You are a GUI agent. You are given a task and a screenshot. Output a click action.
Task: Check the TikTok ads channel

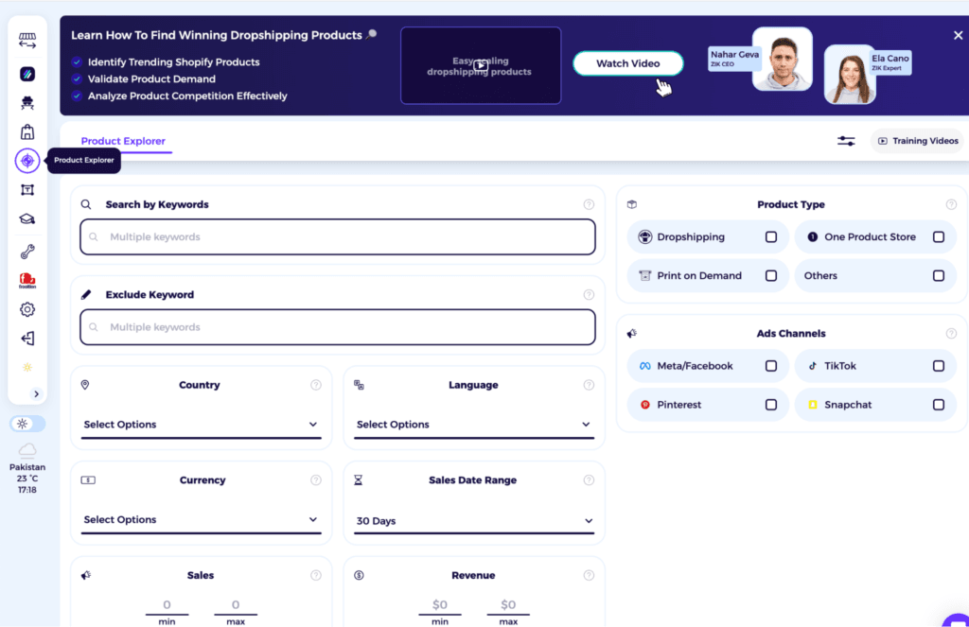pyautogui.click(x=939, y=365)
